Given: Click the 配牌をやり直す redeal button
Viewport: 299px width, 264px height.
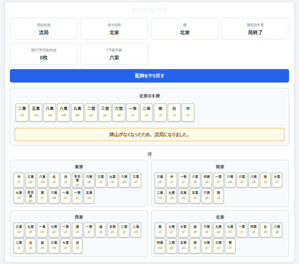Looking at the screenshot, I should click(149, 76).
